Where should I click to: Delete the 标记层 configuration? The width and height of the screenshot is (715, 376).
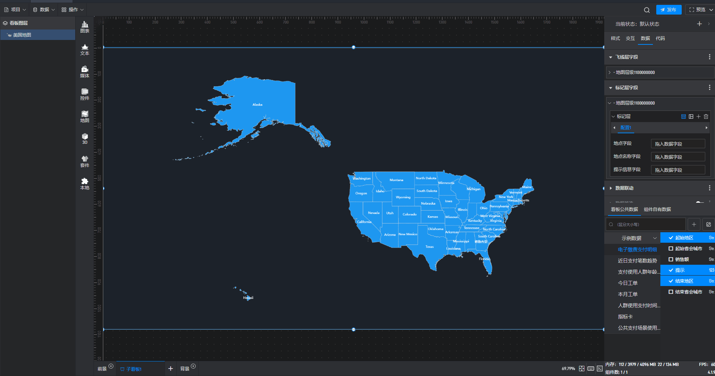point(706,116)
